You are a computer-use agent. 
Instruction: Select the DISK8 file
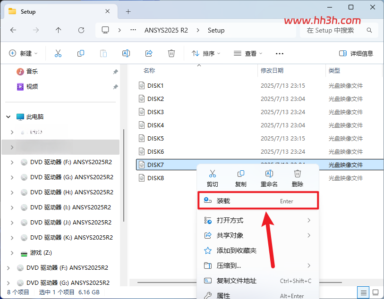(155, 178)
